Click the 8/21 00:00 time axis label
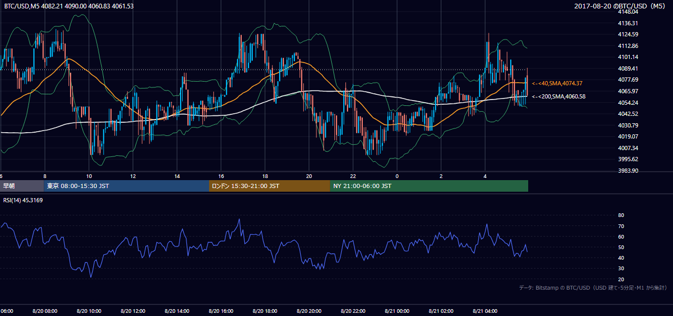The height and width of the screenshot is (316, 673). pyautogui.click(x=397, y=311)
